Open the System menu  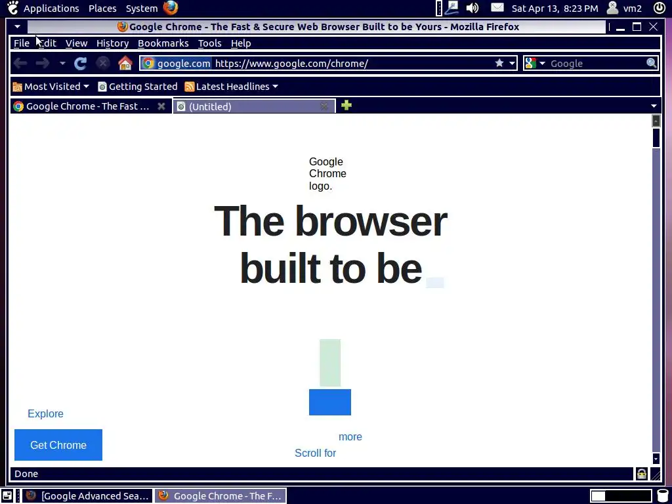(x=142, y=8)
